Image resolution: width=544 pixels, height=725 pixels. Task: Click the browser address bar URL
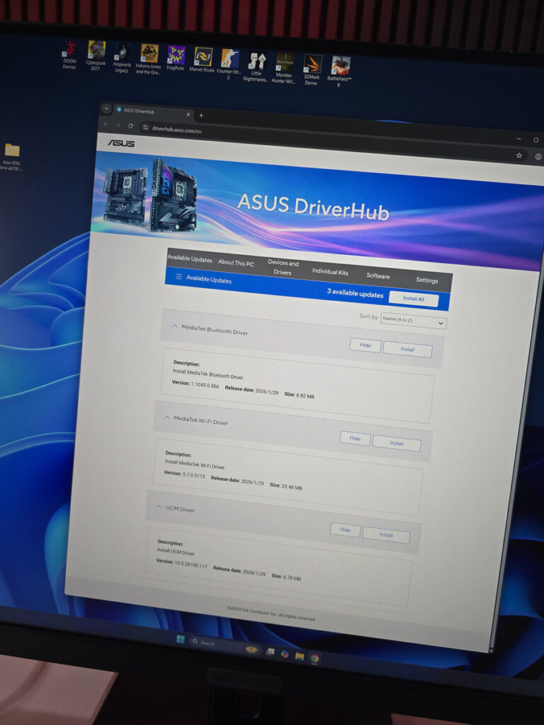click(x=177, y=130)
